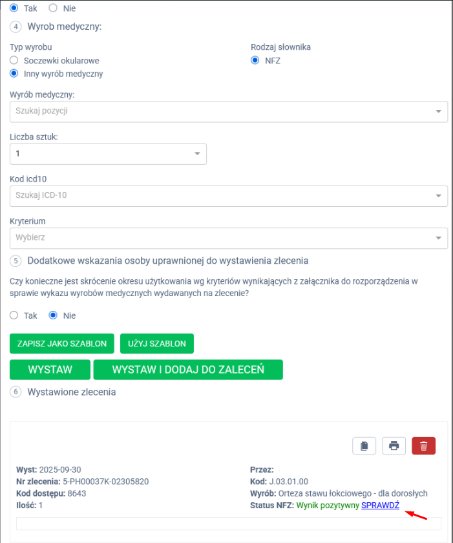Click the WYSTAW button

click(x=50, y=370)
